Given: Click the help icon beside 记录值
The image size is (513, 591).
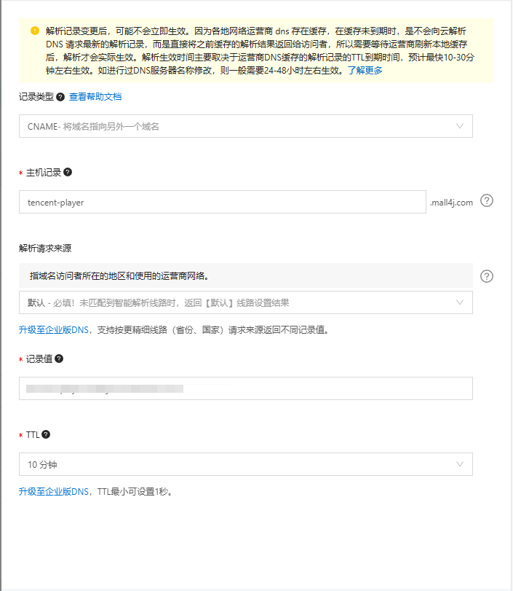Looking at the screenshot, I should [59, 359].
